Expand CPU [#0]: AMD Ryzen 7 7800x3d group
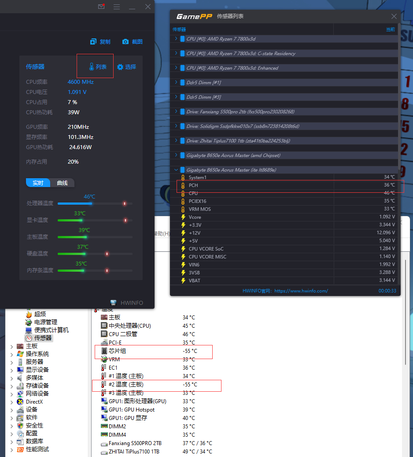This screenshot has height=457, width=413. coord(176,38)
